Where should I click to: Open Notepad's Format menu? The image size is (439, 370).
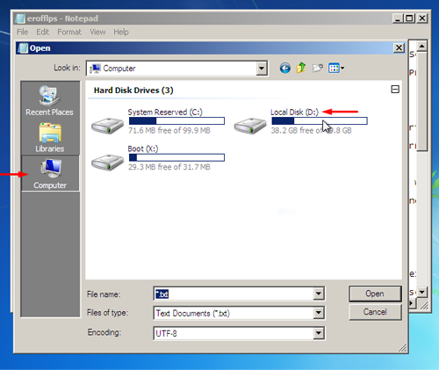click(x=69, y=32)
